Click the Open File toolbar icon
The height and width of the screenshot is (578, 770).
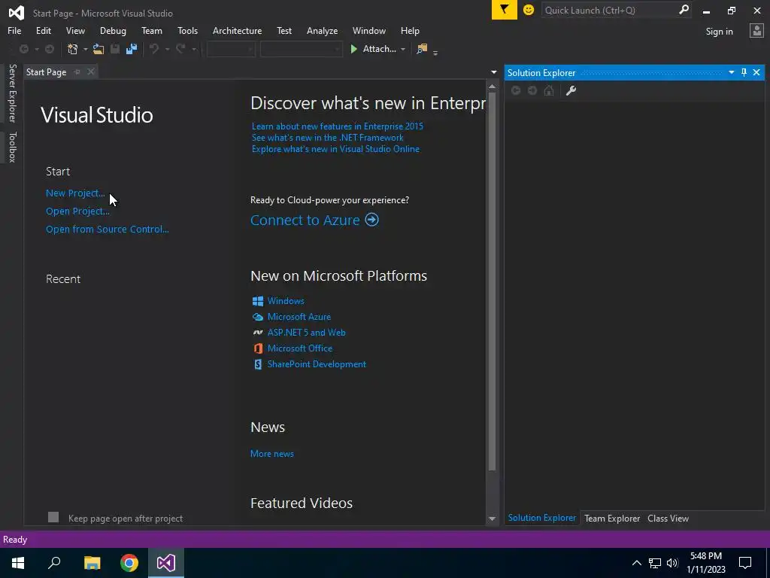pyautogui.click(x=99, y=49)
